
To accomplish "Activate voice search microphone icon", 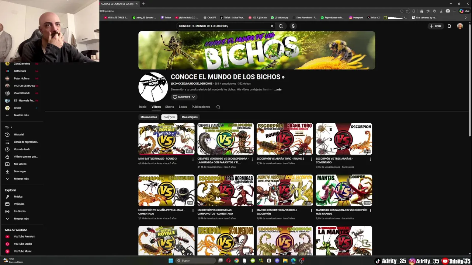I will tap(293, 26).
